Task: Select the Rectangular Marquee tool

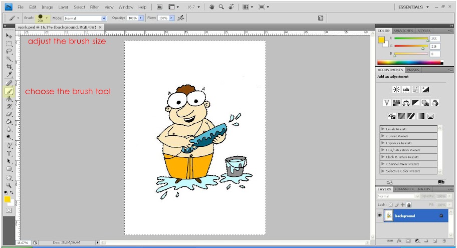Action: click(x=9, y=44)
